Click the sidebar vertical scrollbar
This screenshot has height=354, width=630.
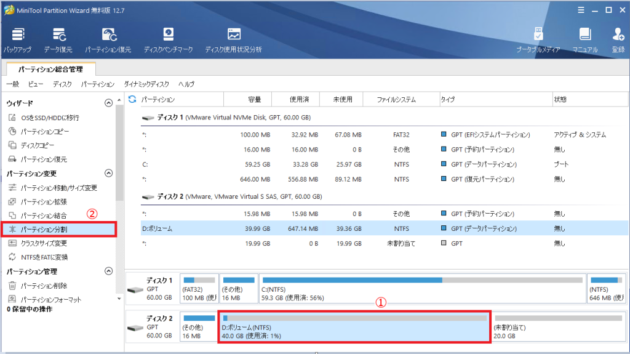(x=119, y=153)
